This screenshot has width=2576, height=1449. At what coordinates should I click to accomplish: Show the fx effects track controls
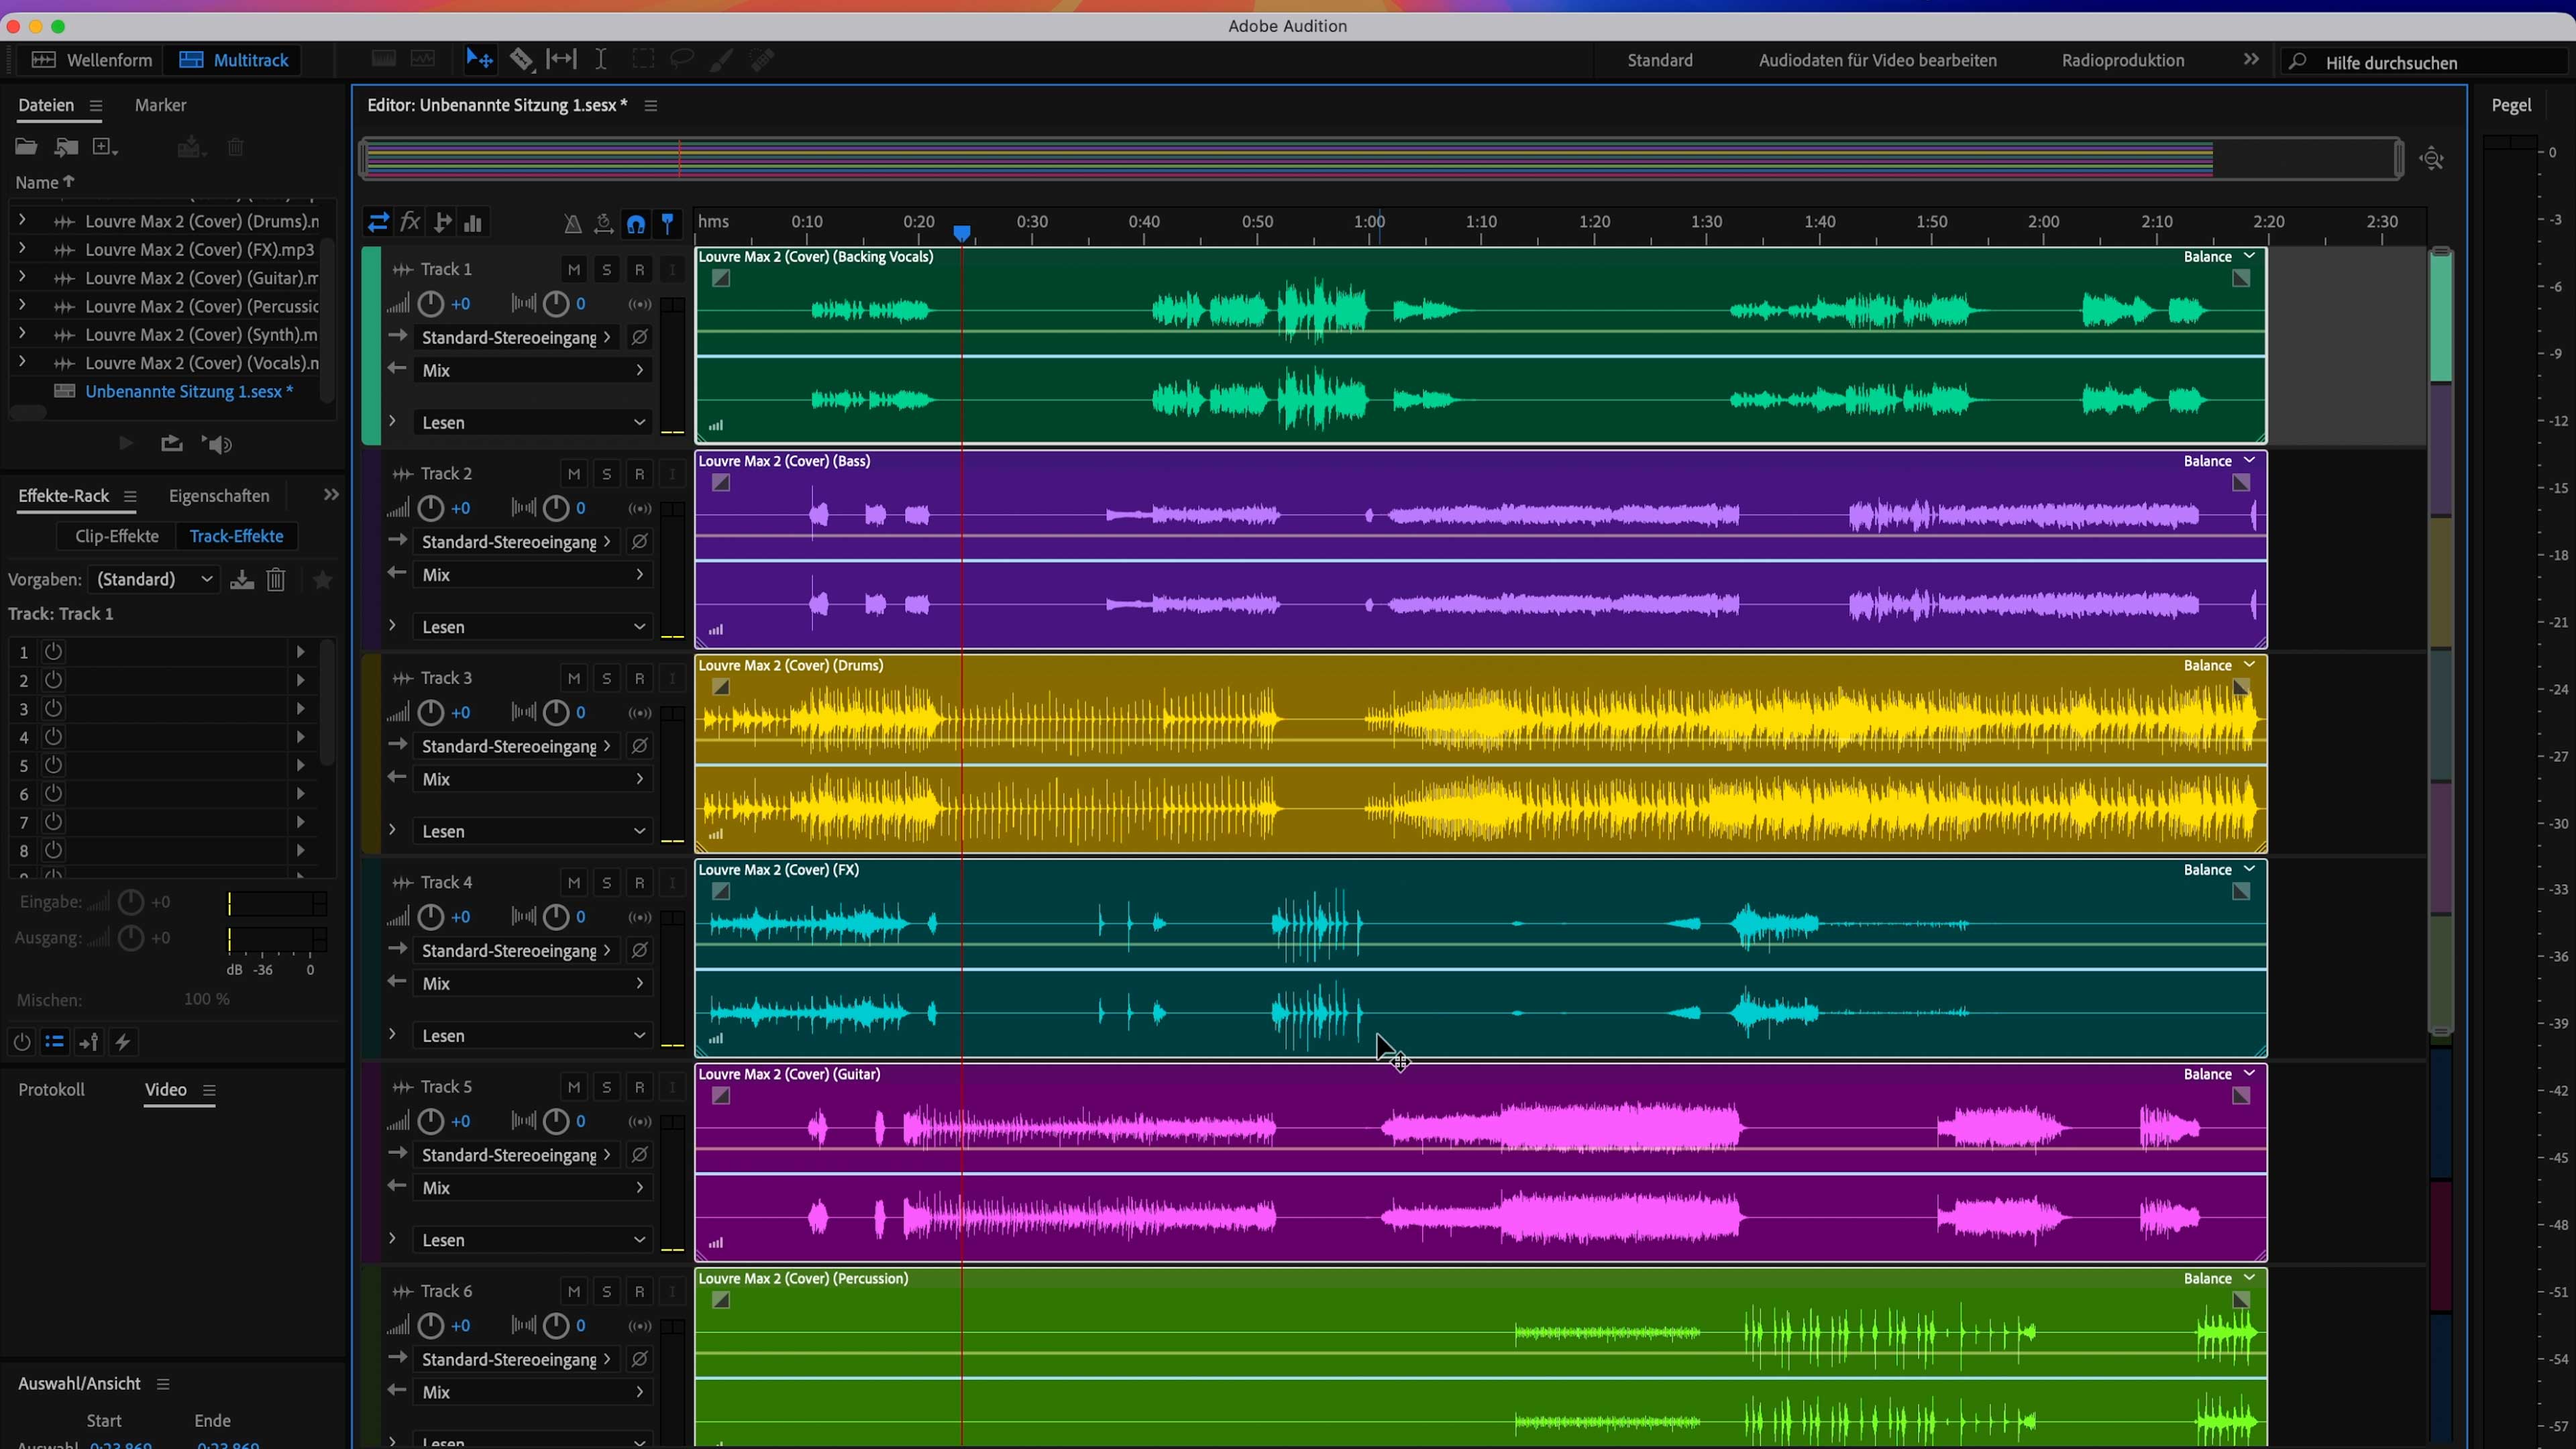pos(410,222)
